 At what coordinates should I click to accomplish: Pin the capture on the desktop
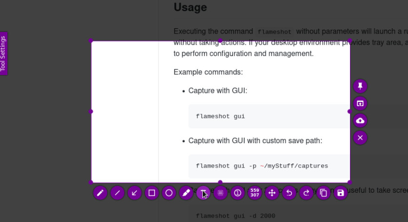tap(360, 86)
